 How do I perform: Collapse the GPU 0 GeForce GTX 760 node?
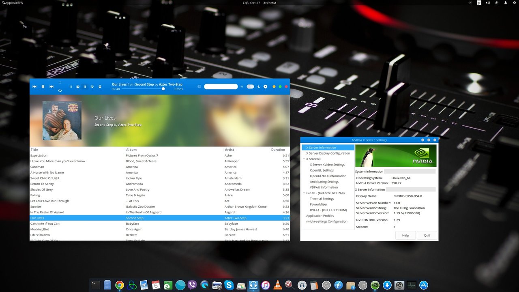(304, 193)
